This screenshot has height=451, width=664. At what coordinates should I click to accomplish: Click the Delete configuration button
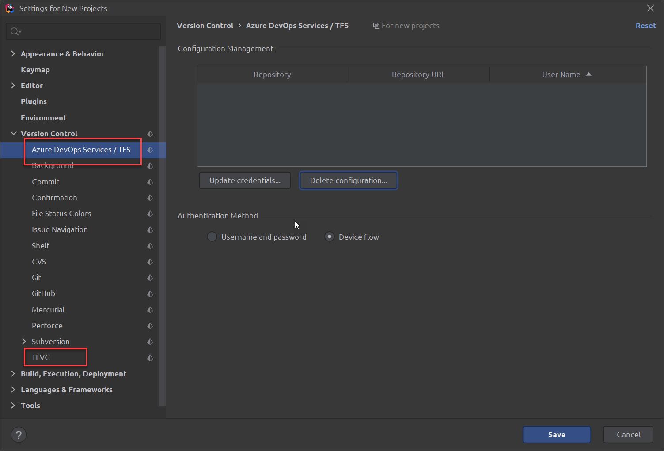point(349,180)
